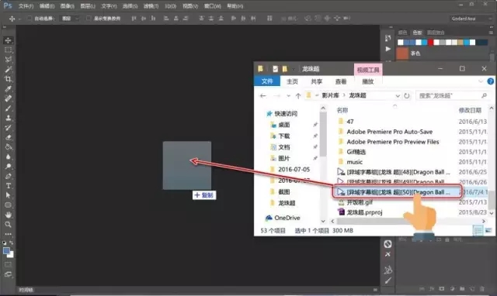Select the Hand tool
Screen dimensions: 497x296
coord(9,215)
